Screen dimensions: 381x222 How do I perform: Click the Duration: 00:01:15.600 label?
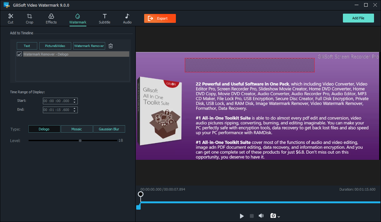358,189
